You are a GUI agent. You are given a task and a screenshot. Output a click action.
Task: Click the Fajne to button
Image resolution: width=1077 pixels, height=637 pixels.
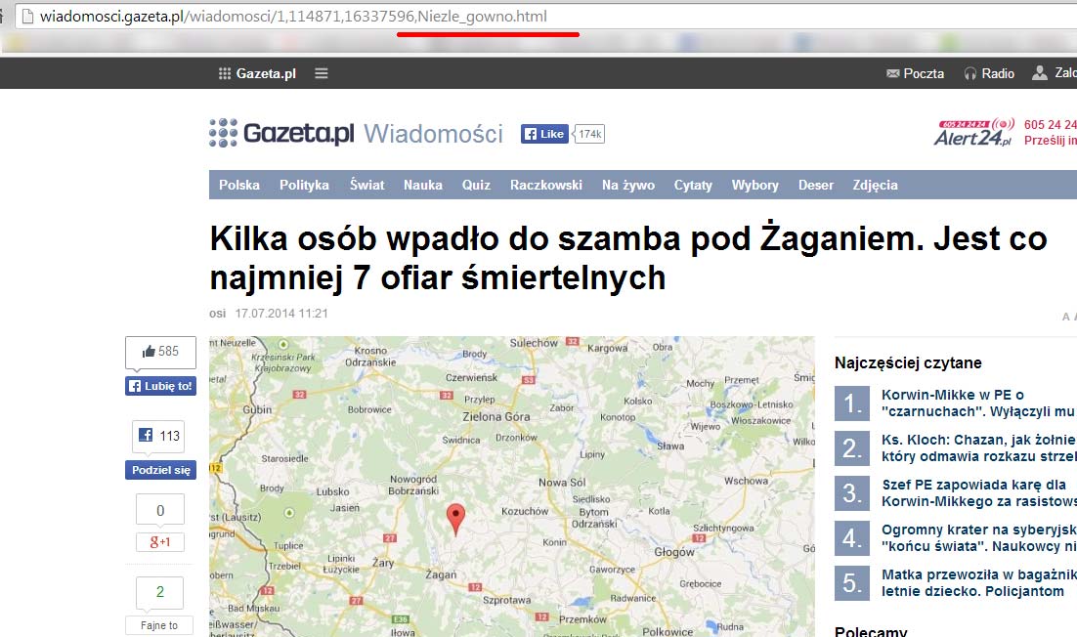coord(159,625)
